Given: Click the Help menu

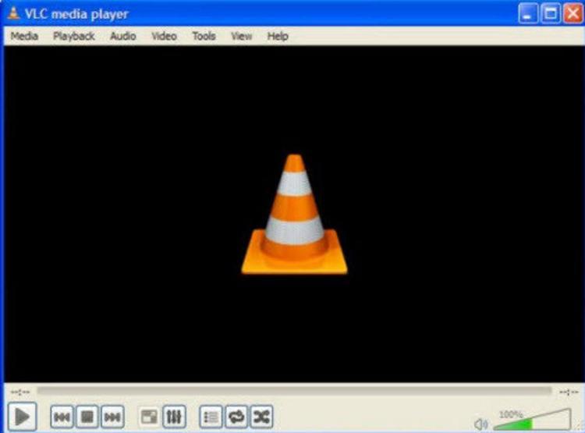Looking at the screenshot, I should (x=278, y=36).
